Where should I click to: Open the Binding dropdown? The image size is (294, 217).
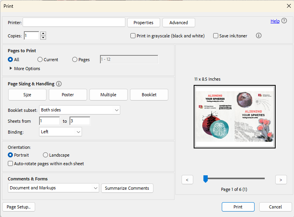61,132
